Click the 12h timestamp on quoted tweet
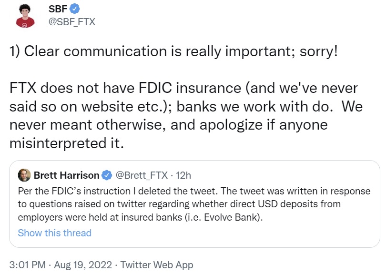 click(x=183, y=175)
